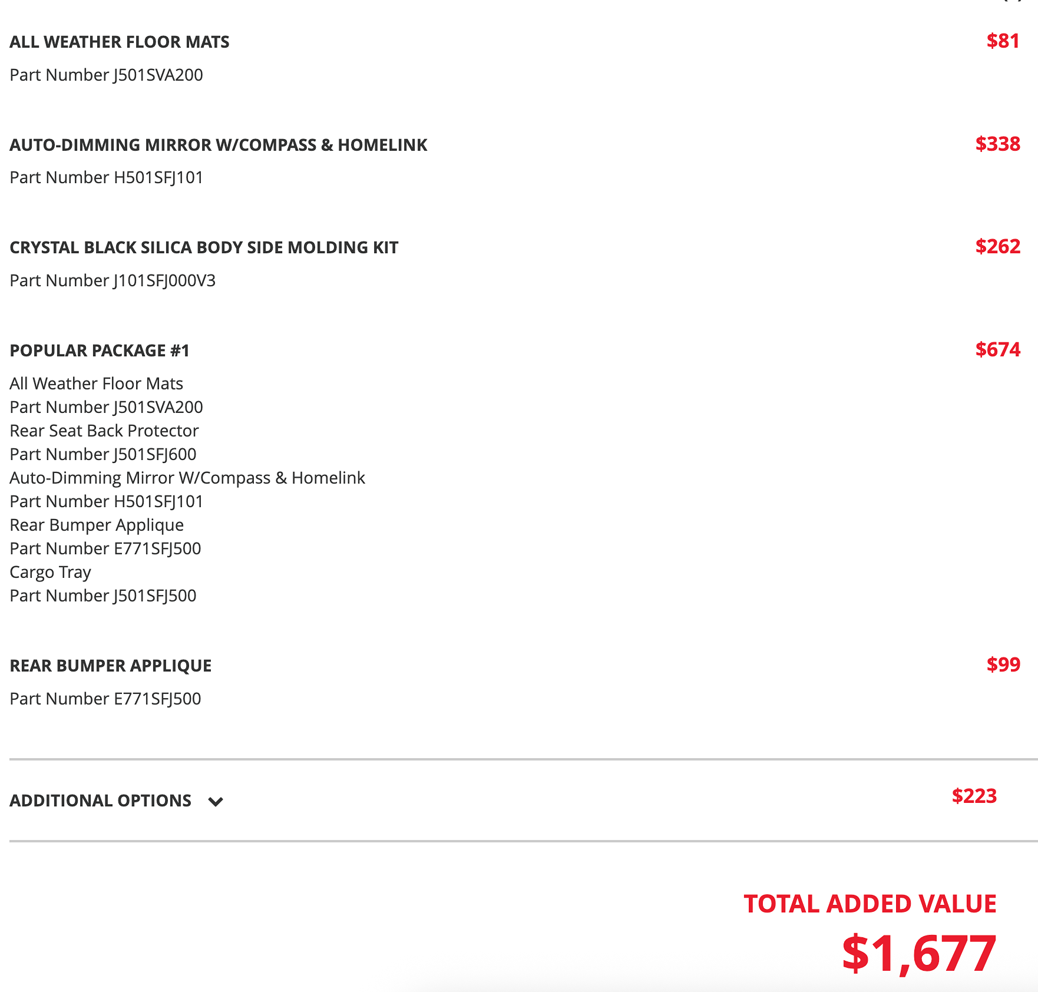
Task: Click the ADDITIONAL OPTIONS heading
Action: click(101, 801)
